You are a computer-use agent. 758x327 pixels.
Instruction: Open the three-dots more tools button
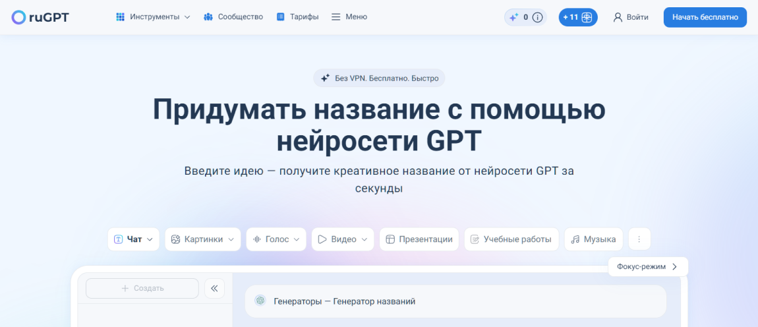click(x=639, y=239)
